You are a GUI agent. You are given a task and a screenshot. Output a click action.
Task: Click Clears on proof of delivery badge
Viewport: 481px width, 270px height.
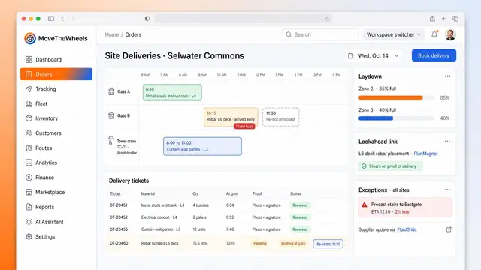coord(391,166)
